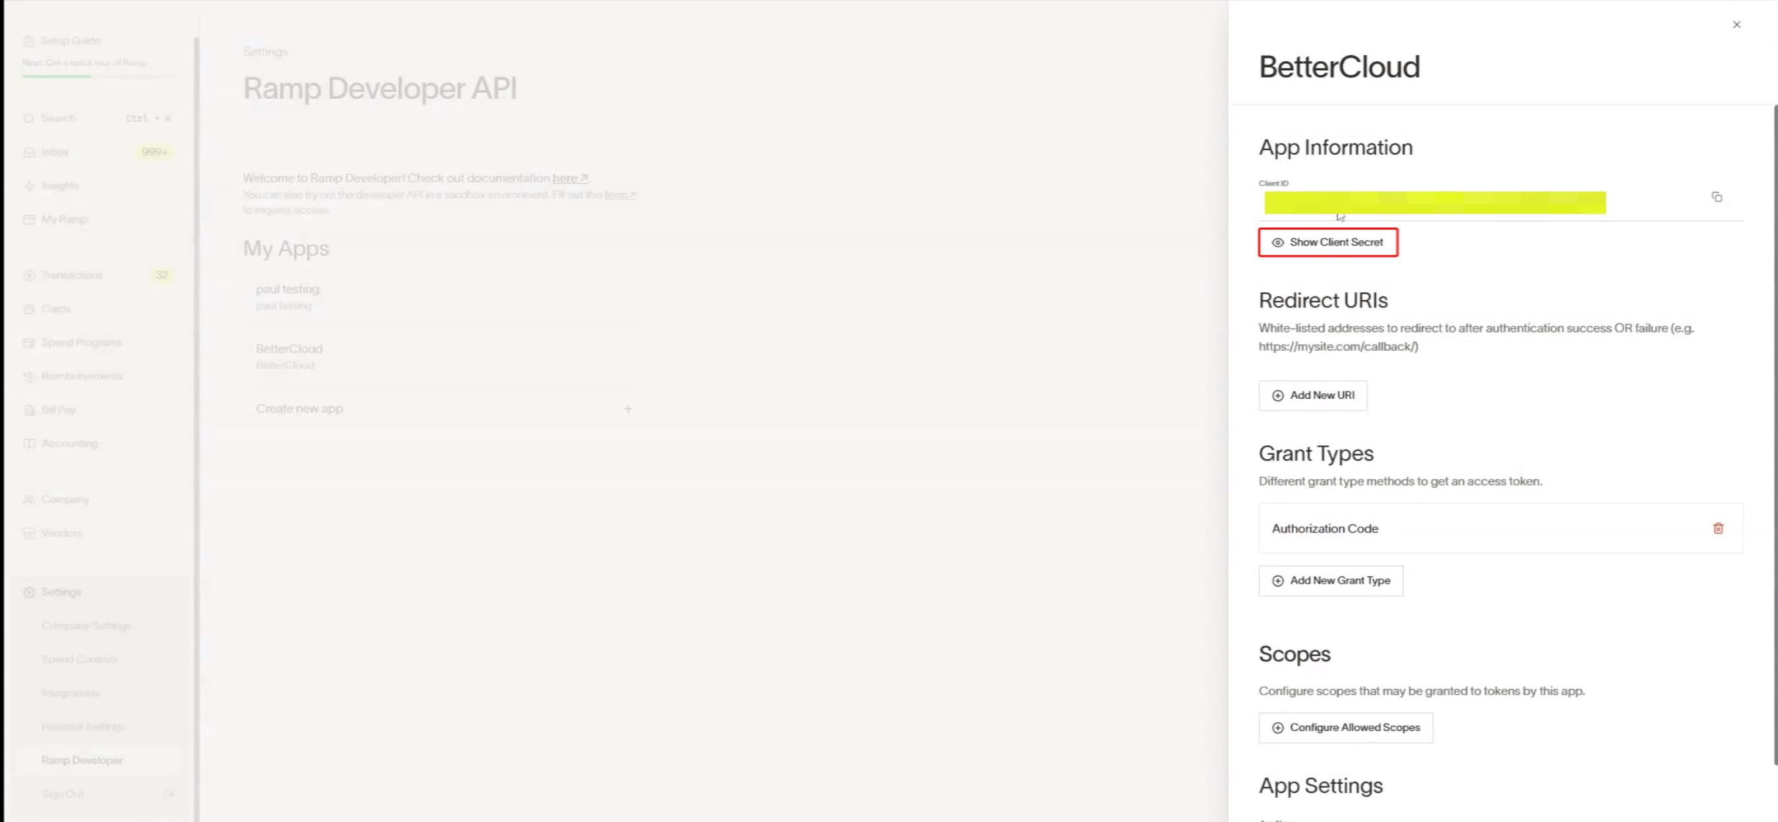The image size is (1778, 822).
Task: Open Search from the sidebar
Action: coord(58,118)
